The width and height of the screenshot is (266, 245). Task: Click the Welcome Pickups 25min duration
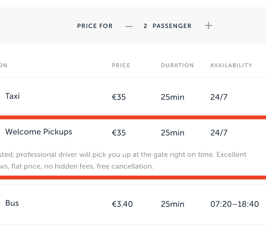[173, 133]
